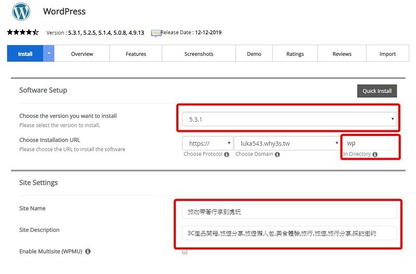This screenshot has width=416, height=274.
Task: Click 'Choose the version you want to install' label
Action: (68, 116)
